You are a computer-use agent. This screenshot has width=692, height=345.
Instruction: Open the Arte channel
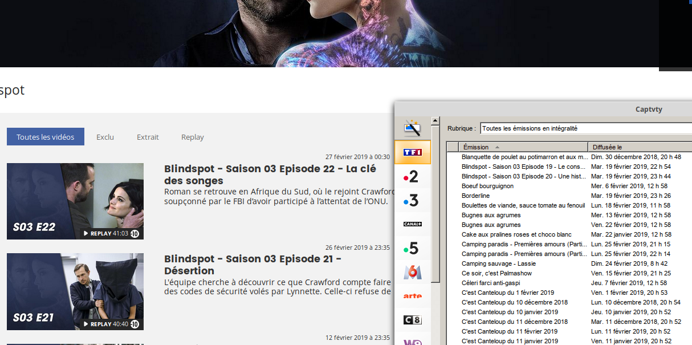412,296
